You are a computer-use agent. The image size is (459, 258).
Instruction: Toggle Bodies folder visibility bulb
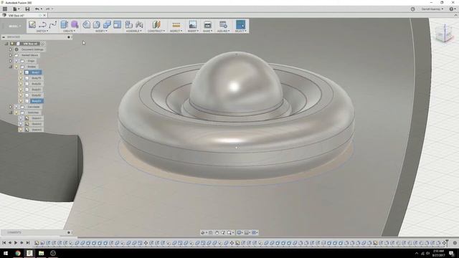(x=16, y=67)
